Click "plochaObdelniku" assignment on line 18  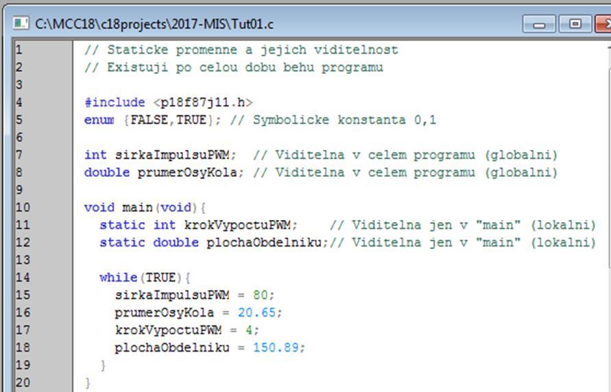tap(172, 347)
